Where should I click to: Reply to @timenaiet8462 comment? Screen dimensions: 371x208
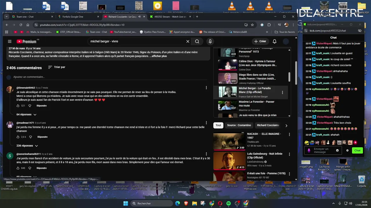coord(41,106)
